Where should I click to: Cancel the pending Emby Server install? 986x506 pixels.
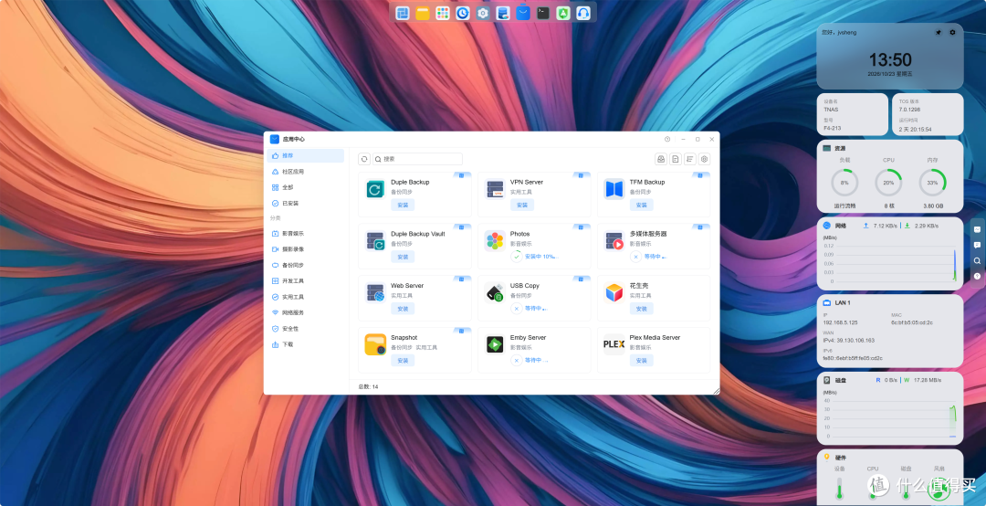point(516,361)
